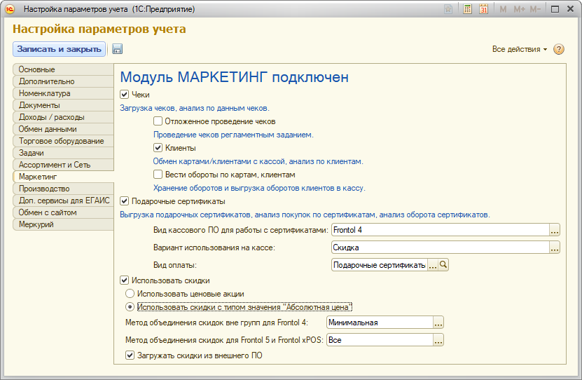Select Использовать ценовые акции radio button
This screenshot has width=582, height=380.
point(130,294)
